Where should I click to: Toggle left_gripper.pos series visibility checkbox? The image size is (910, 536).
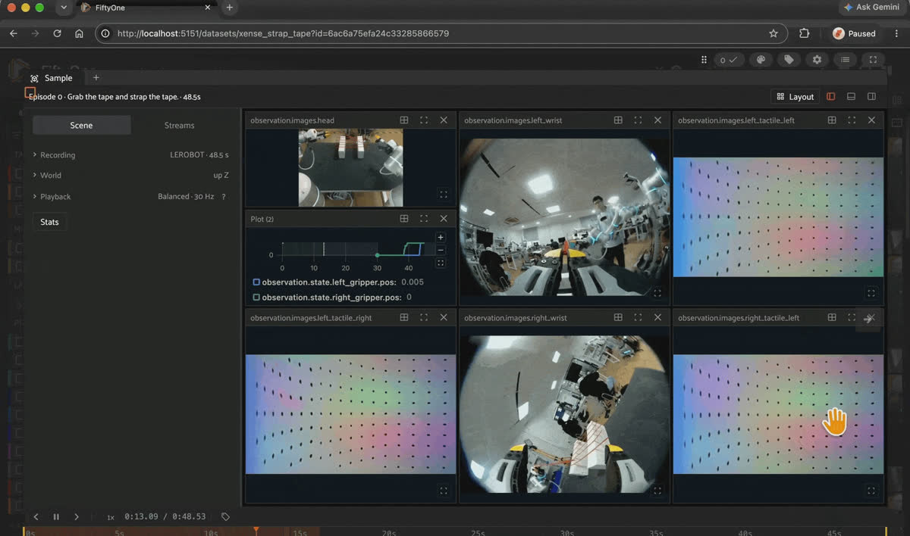(x=256, y=282)
